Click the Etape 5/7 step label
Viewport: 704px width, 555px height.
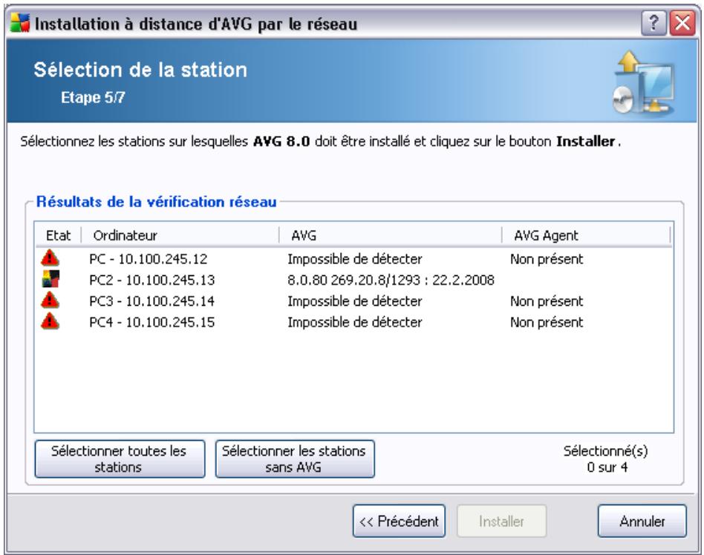coord(93,97)
